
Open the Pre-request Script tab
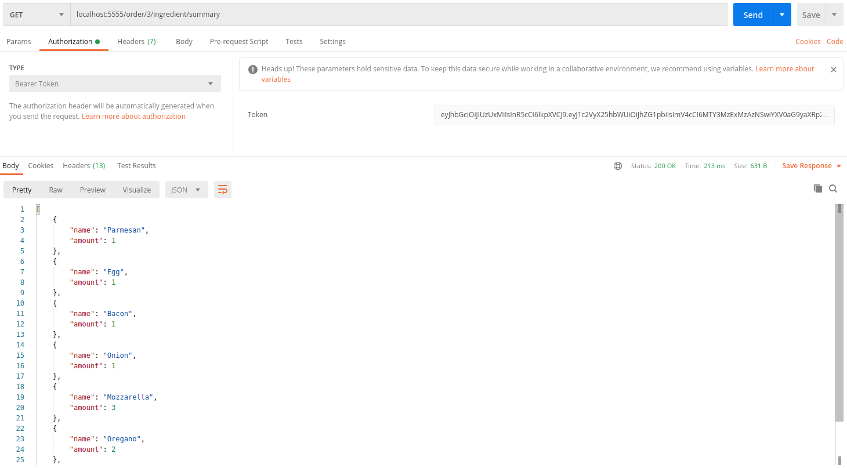pyautogui.click(x=239, y=42)
